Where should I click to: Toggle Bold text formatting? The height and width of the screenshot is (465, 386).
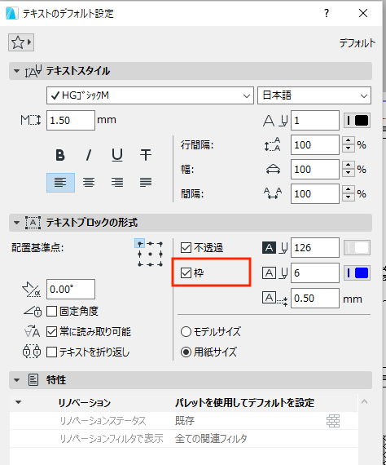[60, 155]
